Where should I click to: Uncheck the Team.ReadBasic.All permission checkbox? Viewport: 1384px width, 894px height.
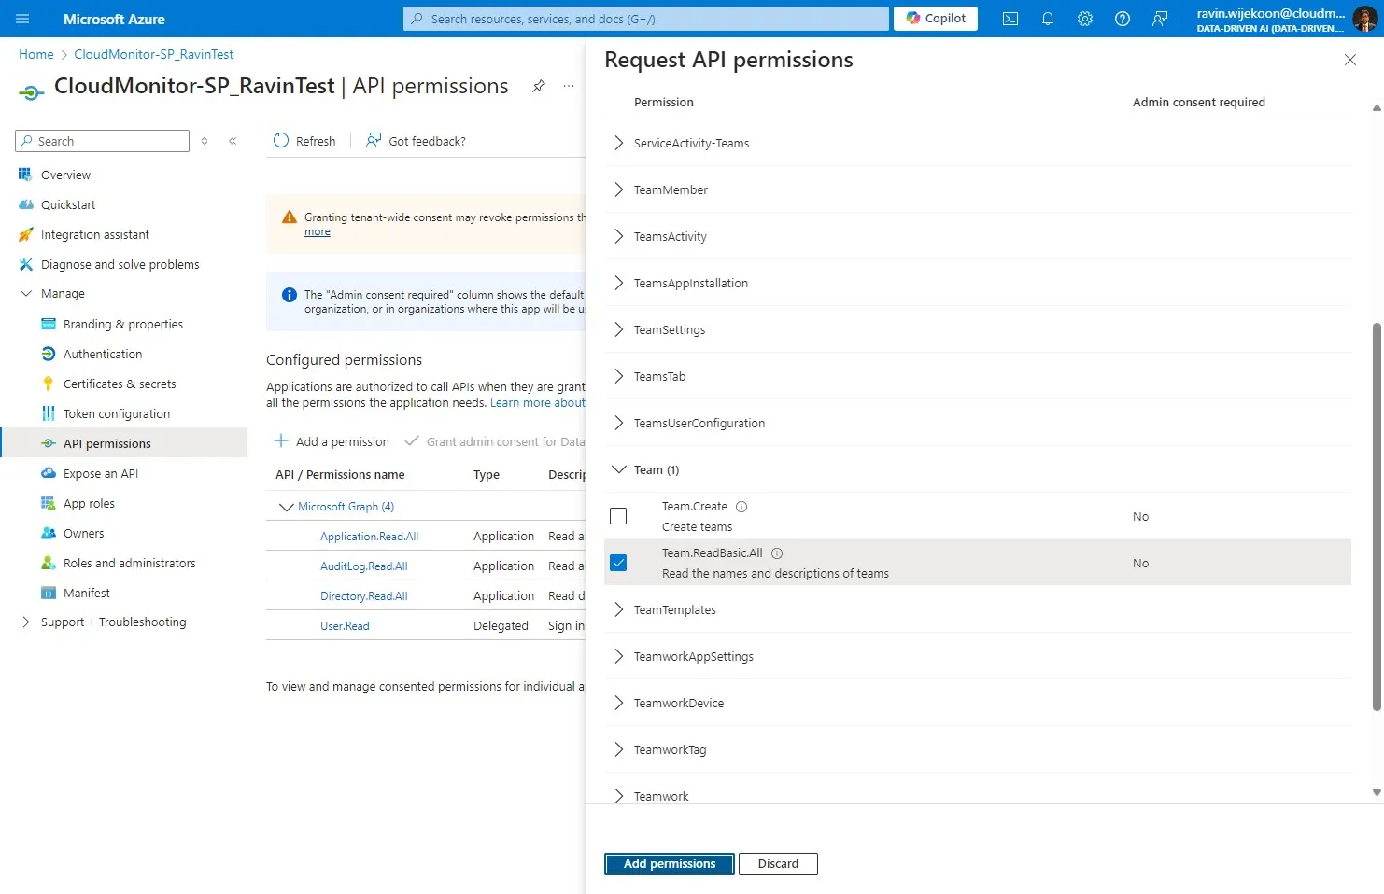[x=618, y=563]
